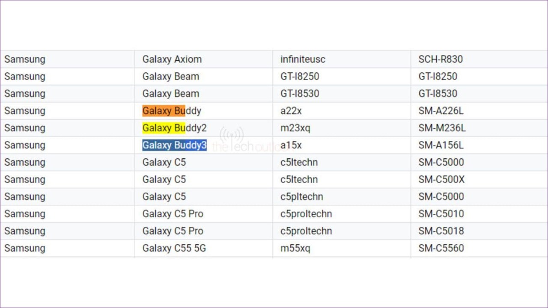This screenshot has height=308, width=548.
Task: Select the SM-C5010 model cell
Action: click(441, 214)
